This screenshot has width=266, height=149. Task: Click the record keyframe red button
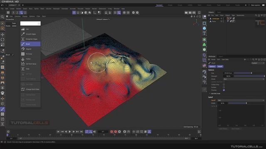112,132
